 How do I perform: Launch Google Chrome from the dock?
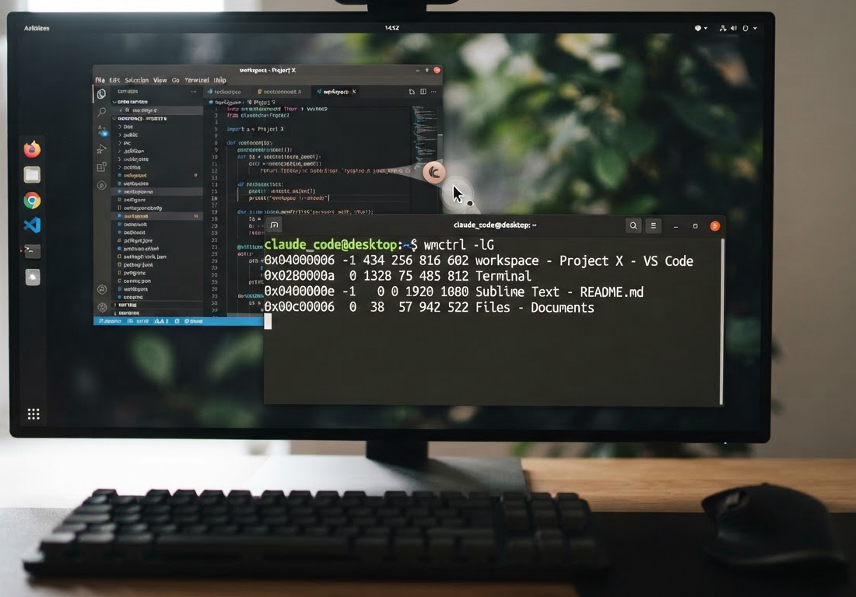[x=32, y=201]
